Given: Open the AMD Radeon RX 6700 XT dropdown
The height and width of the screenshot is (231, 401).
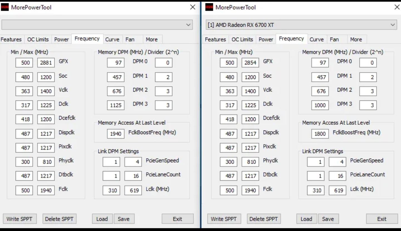Looking at the screenshot, I should (x=301, y=25).
